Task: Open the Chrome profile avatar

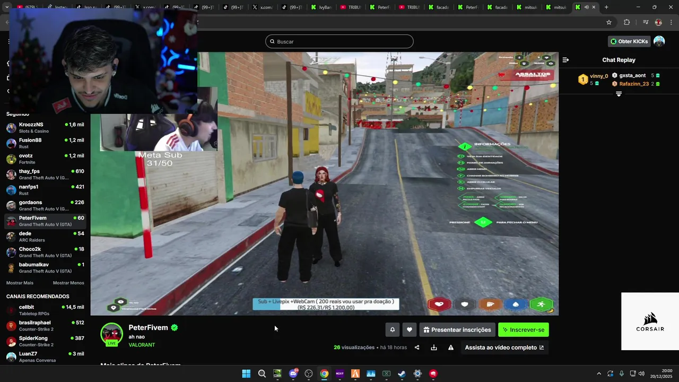Action: [658, 22]
